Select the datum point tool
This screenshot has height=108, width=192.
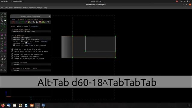point(2,27)
